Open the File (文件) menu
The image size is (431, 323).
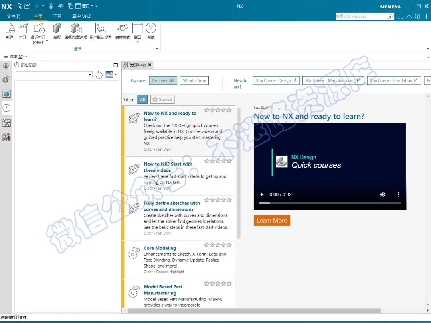[x=14, y=16]
